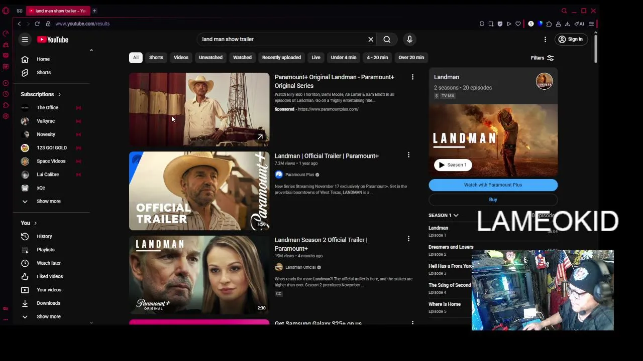
Task: Open the YouTube hamburger guide menu
Action: [x=25, y=40]
